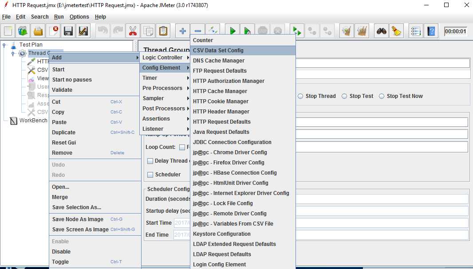Click the Copy toolbar icon
Screen dimensions: 473x269
148,31
